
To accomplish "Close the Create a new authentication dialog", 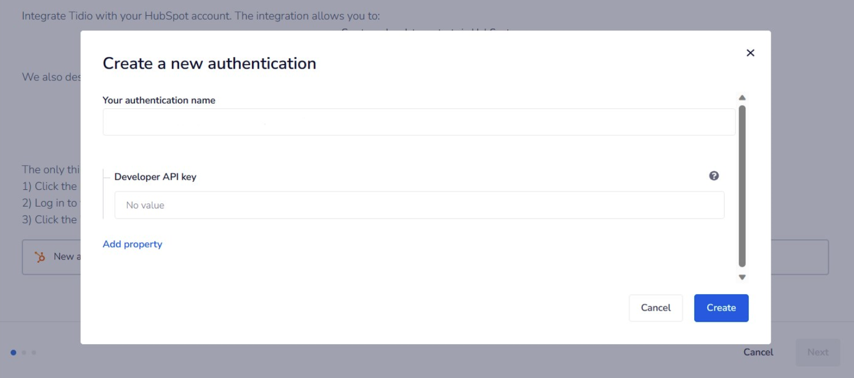I will pos(750,53).
